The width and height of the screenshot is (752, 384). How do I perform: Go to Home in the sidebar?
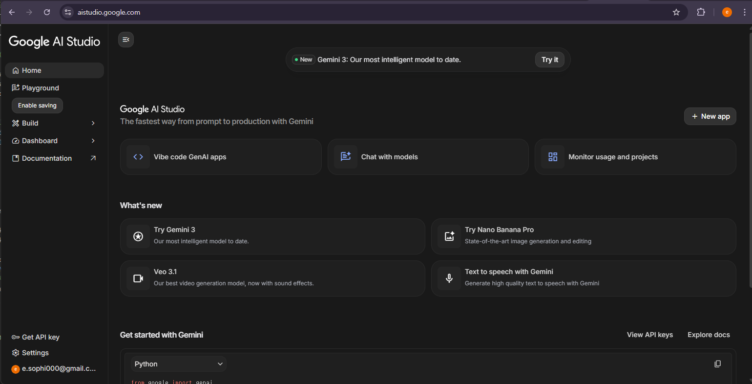54,70
